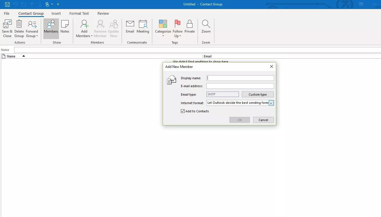The image size is (381, 217).
Task: Click Custom type button
Action: (x=258, y=94)
